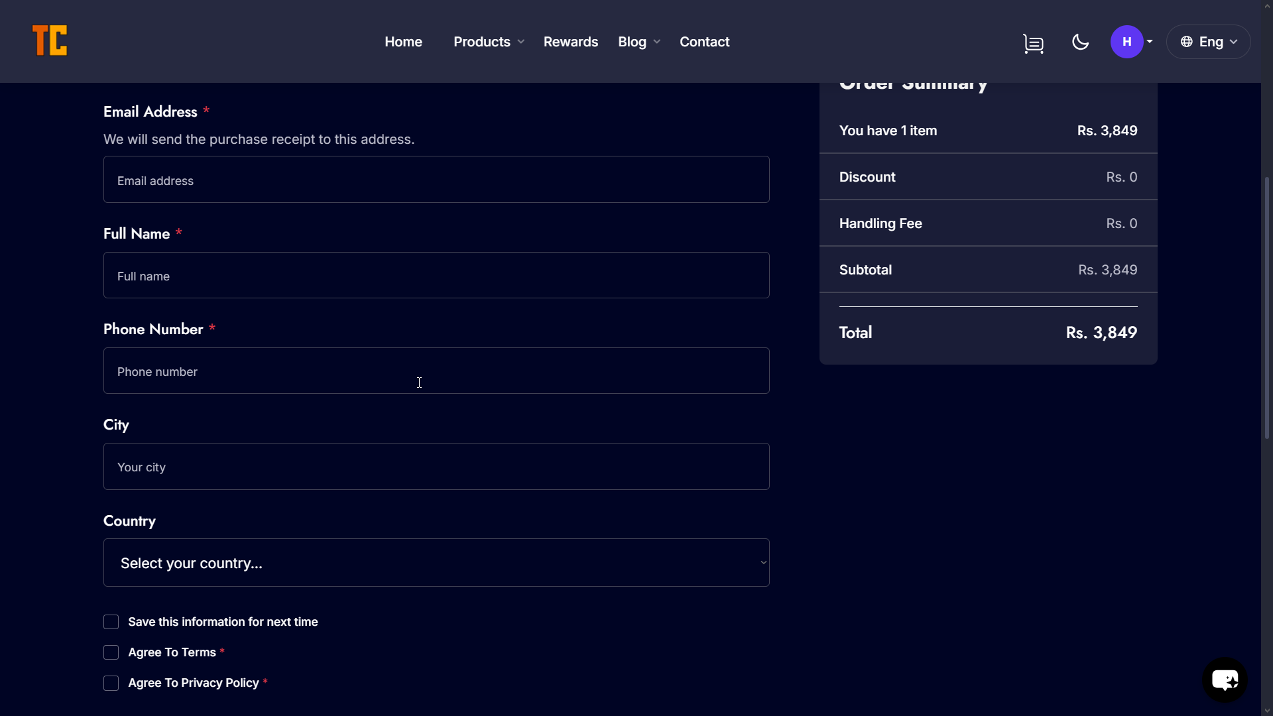Check Agree To Privacy Policy box
1273x716 pixels.
111,683
